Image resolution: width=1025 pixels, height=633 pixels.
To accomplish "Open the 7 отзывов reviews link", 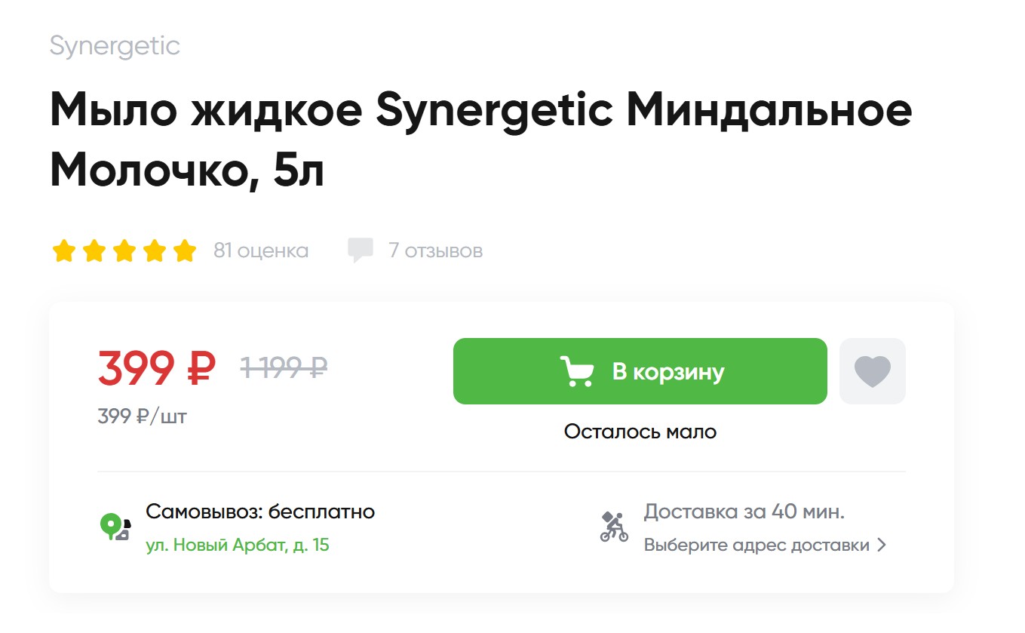I will (x=435, y=250).
